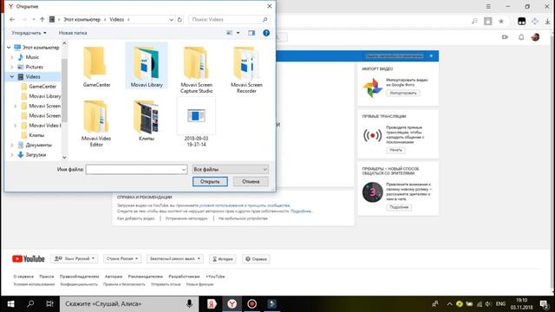Go back in the file dialog
This screenshot has height=312, width=555.
point(12,19)
